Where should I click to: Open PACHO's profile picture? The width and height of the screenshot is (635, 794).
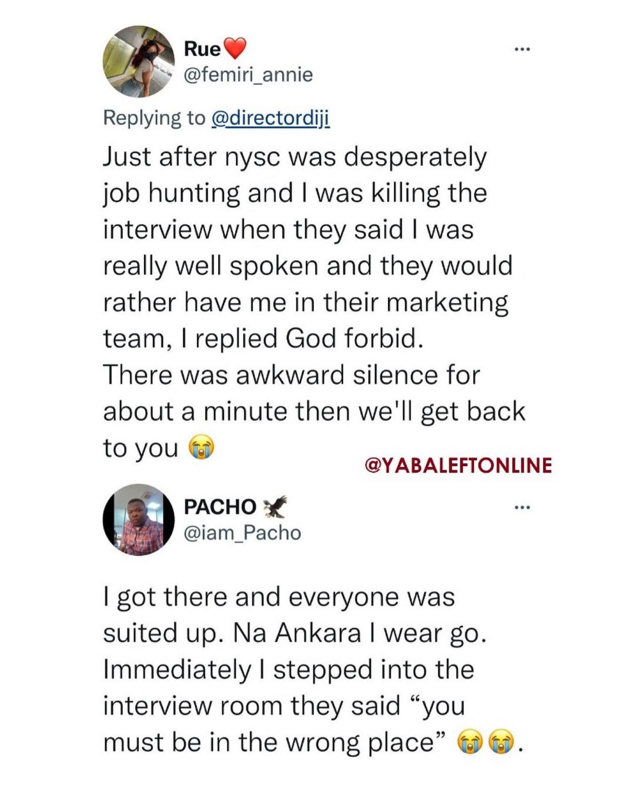coord(139,520)
